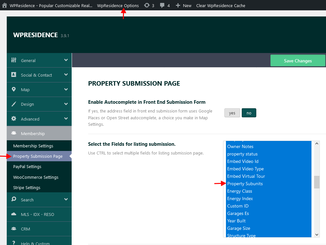Viewport: 326px width, 245px height.
Task: Open Membership Settings submenu
Action: 33,146
